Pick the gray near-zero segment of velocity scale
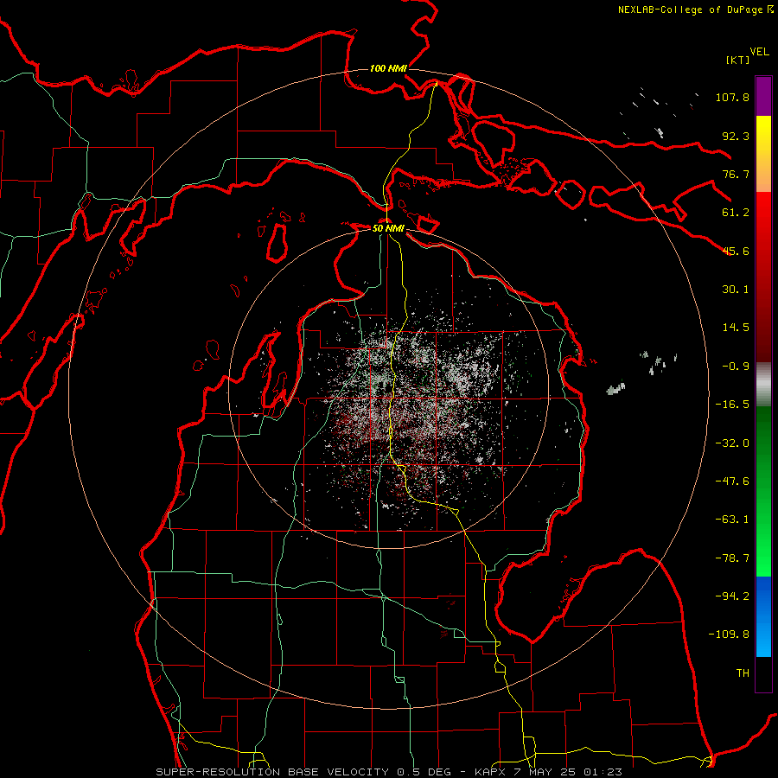 coord(763,385)
